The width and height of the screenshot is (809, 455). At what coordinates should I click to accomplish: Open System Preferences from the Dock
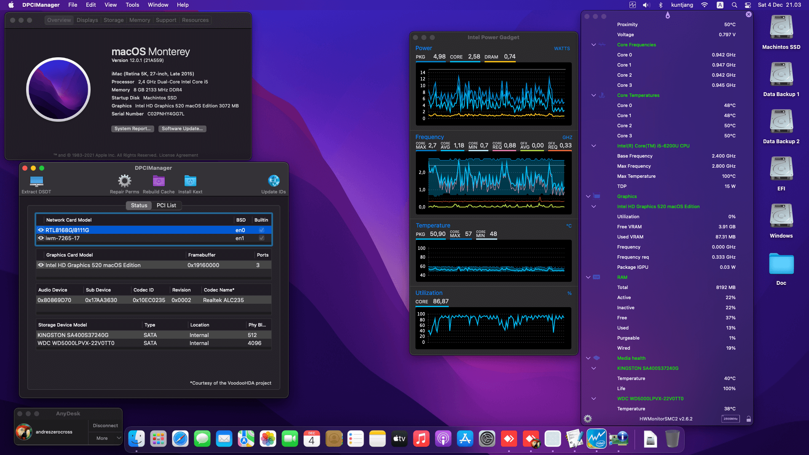tap(487, 439)
